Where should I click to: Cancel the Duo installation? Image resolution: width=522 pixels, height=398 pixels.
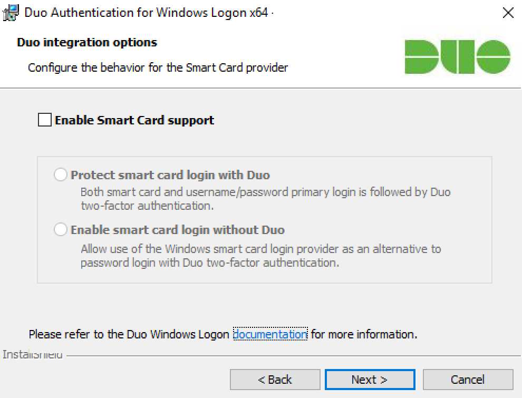468,379
